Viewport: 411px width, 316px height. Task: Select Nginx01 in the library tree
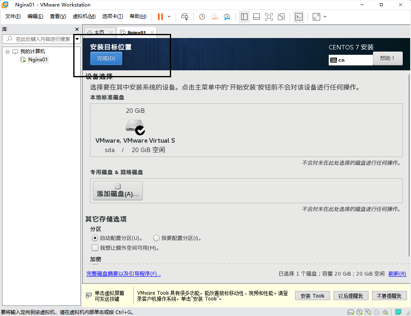coord(38,59)
